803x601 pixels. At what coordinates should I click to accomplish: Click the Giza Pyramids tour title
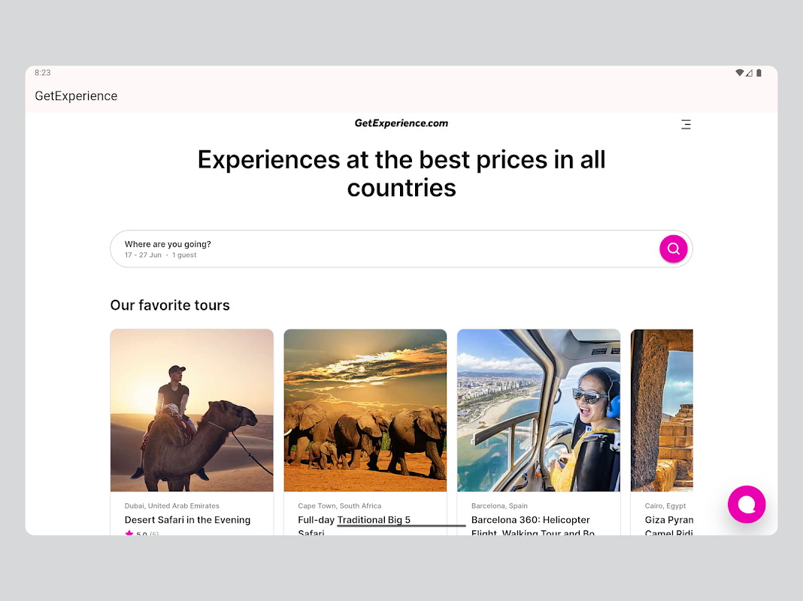(669, 525)
